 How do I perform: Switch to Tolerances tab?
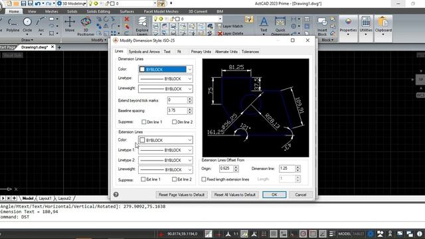[250, 52]
